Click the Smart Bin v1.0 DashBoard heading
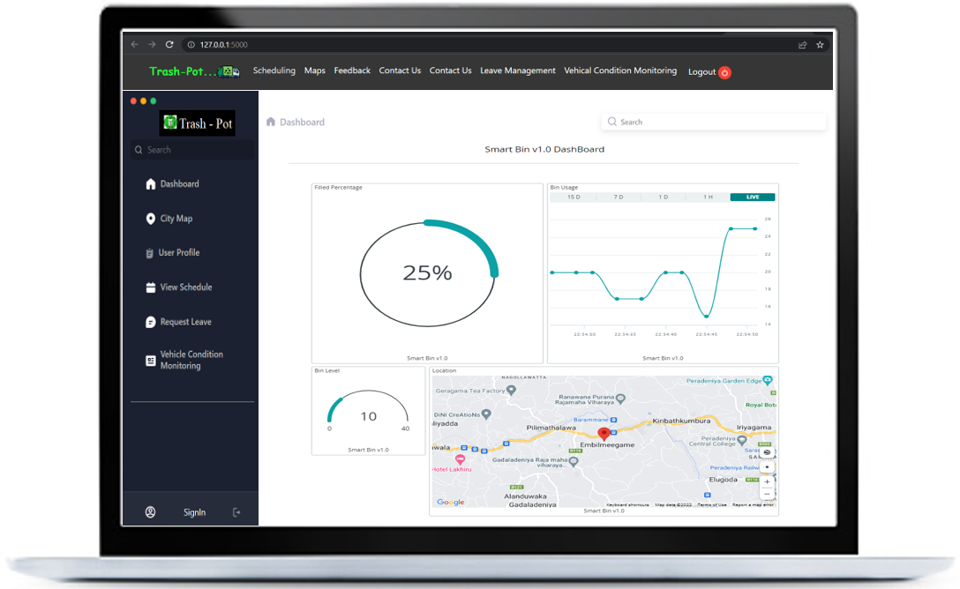The image size is (960, 589). 544,149
